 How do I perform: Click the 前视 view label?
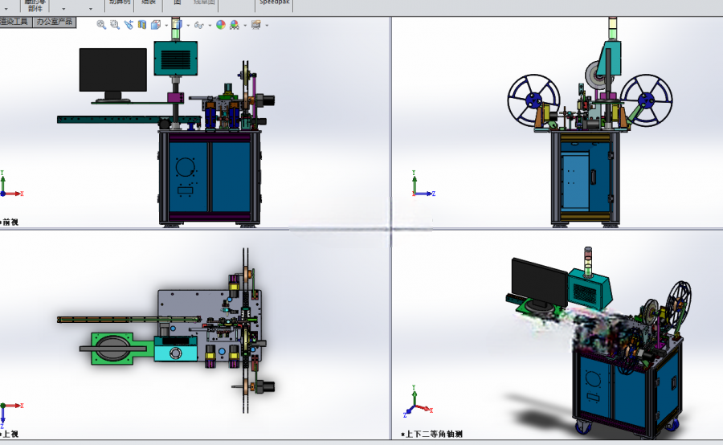point(10,222)
